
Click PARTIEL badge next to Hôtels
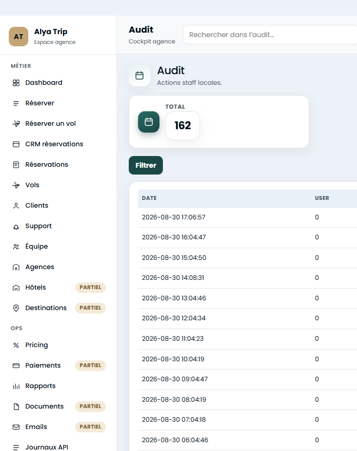click(x=90, y=287)
